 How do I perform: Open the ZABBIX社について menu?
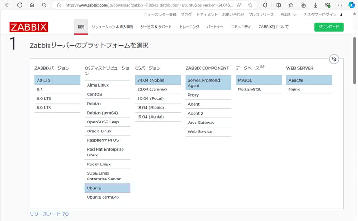[274, 27]
